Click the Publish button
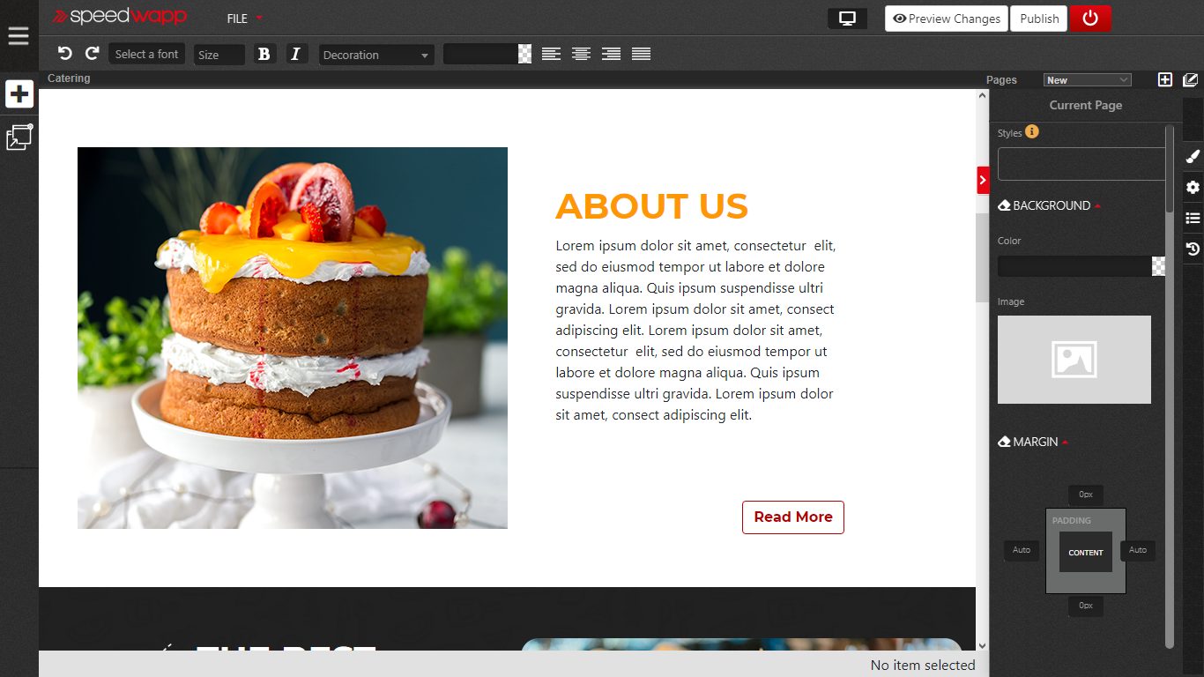Image resolution: width=1204 pixels, height=677 pixels. [1039, 19]
